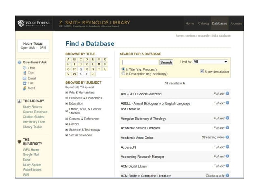Expand the Science & Technology subject
The height and width of the screenshot is (194, 259).
(x=67, y=130)
